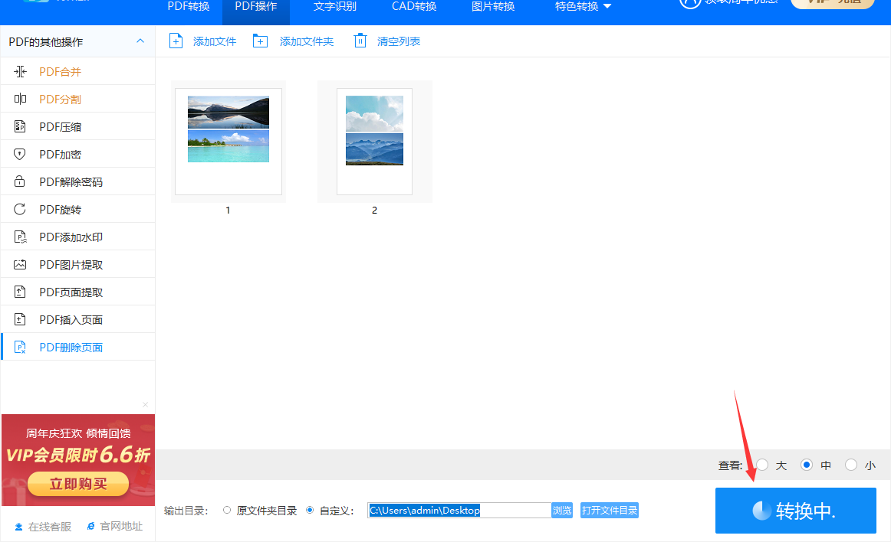
Task: Click the 添加文件夹 add folder icon
Action: click(x=260, y=41)
